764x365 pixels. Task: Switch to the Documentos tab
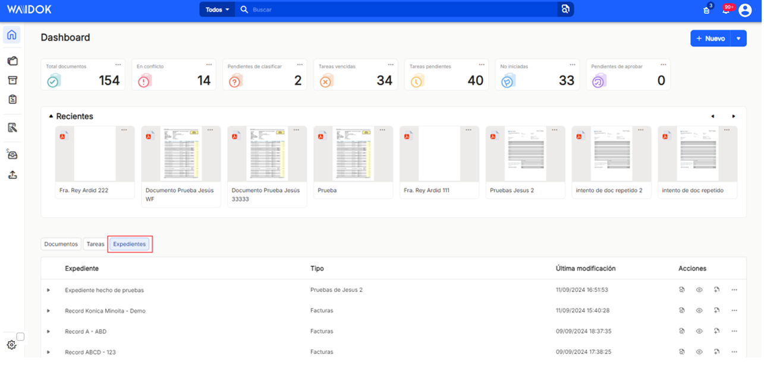tap(61, 245)
